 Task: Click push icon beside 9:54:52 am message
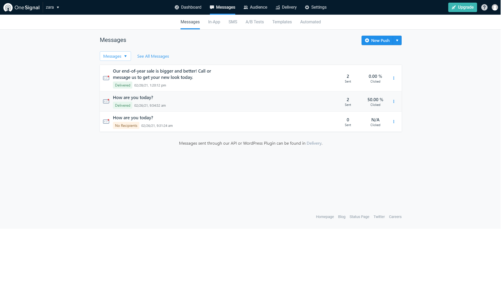[106, 101]
